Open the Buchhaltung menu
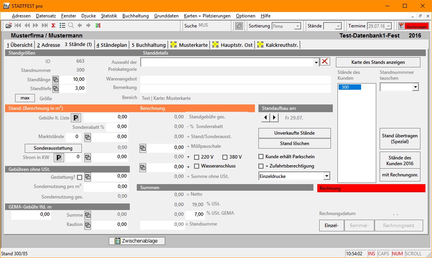The height and width of the screenshot is (258, 432). [x=135, y=16]
